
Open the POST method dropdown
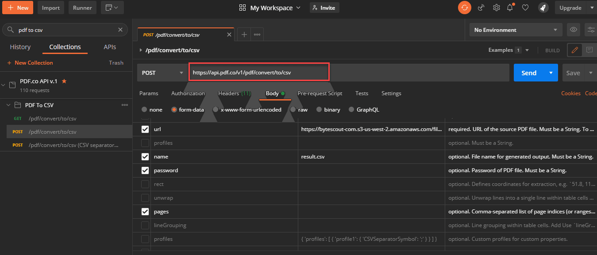pyautogui.click(x=162, y=73)
